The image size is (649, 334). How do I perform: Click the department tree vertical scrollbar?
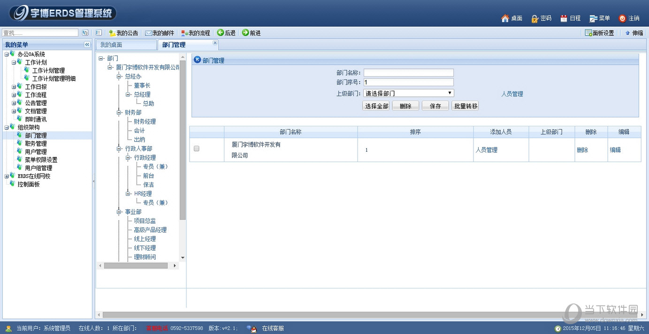pos(183,140)
